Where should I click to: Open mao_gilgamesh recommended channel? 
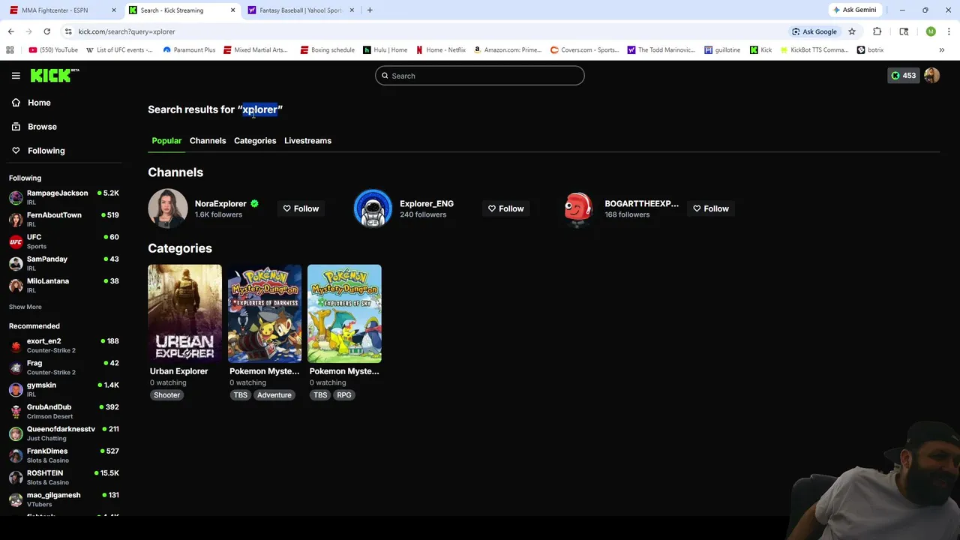(64, 499)
